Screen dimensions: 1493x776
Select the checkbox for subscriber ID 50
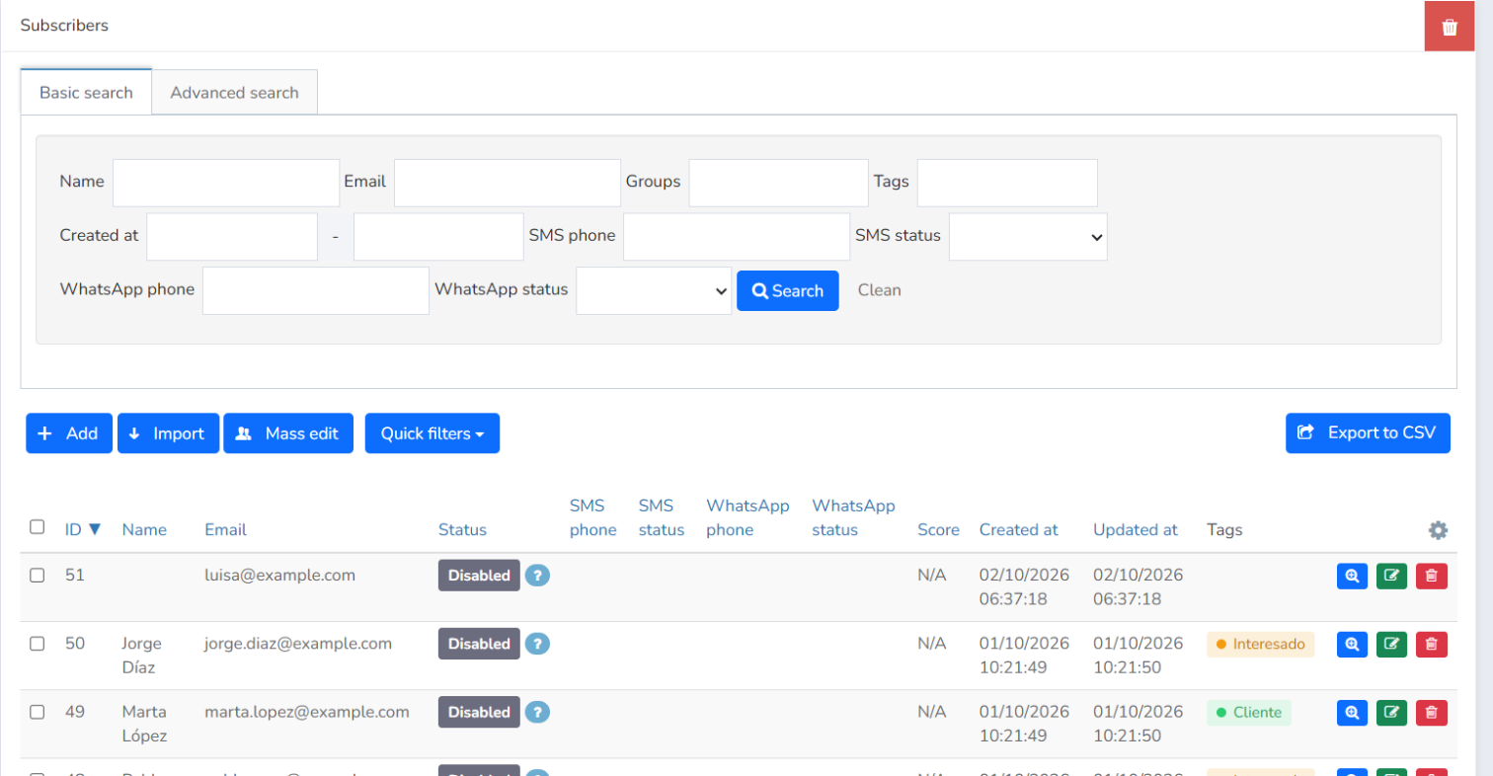click(38, 644)
